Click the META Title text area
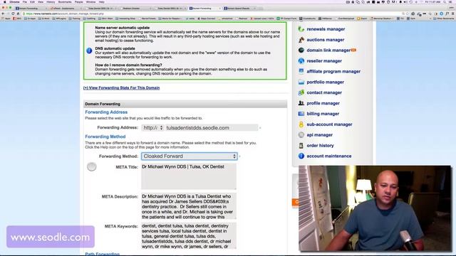Viewport: 456px width, 256px height. pyautogui.click(x=189, y=176)
